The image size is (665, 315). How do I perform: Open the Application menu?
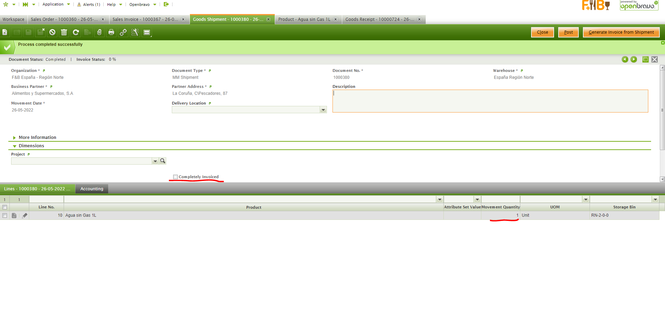click(x=56, y=5)
